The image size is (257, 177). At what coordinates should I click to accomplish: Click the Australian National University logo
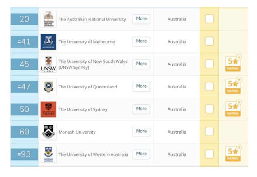click(48, 19)
